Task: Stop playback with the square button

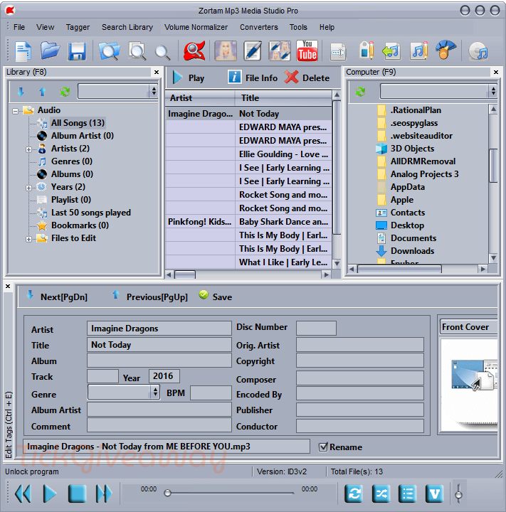Action: pyautogui.click(x=77, y=494)
